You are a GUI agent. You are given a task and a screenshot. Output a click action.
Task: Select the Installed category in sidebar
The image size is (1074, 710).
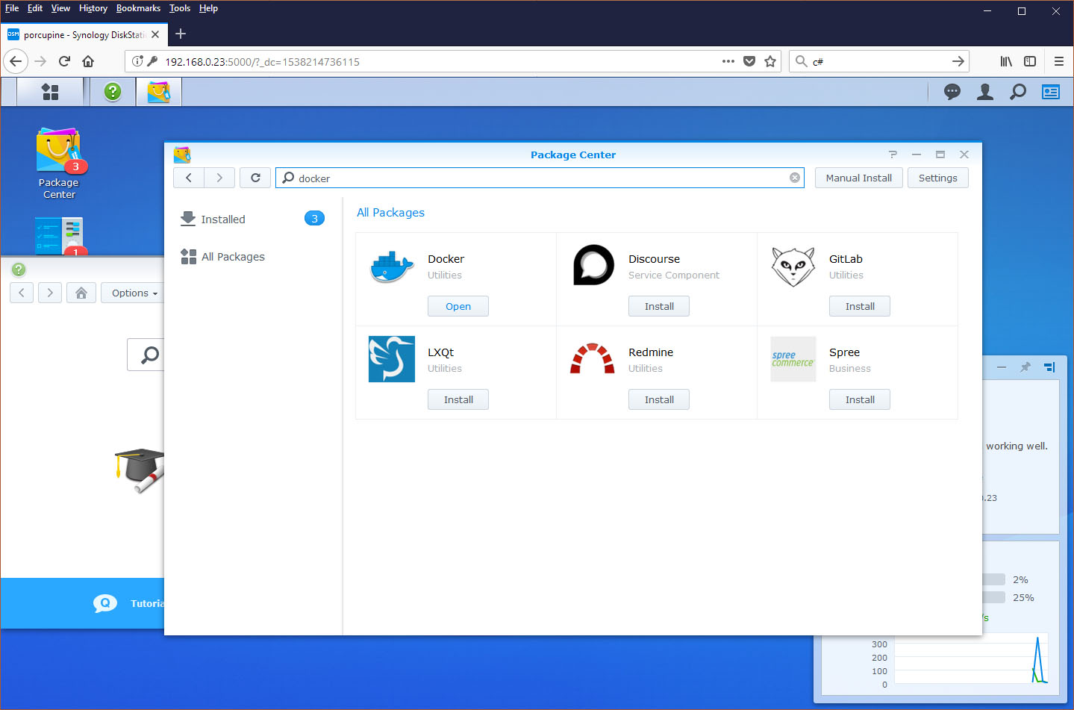pos(254,219)
